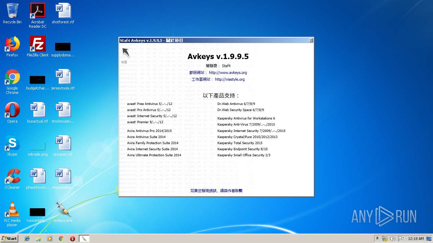Click the 12:18 AM taskbar clock
The height and width of the screenshot is (243, 433).
point(416,239)
